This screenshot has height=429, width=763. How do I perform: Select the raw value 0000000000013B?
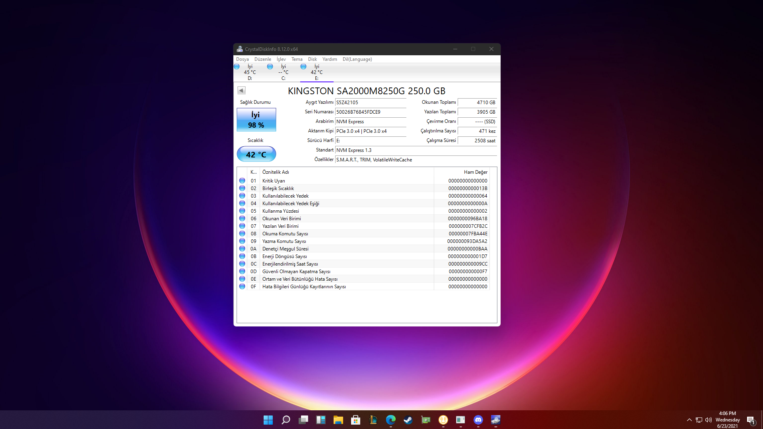(468, 188)
